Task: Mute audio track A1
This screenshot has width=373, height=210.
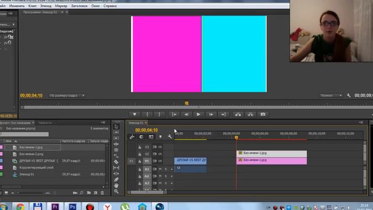Action: coord(160,169)
